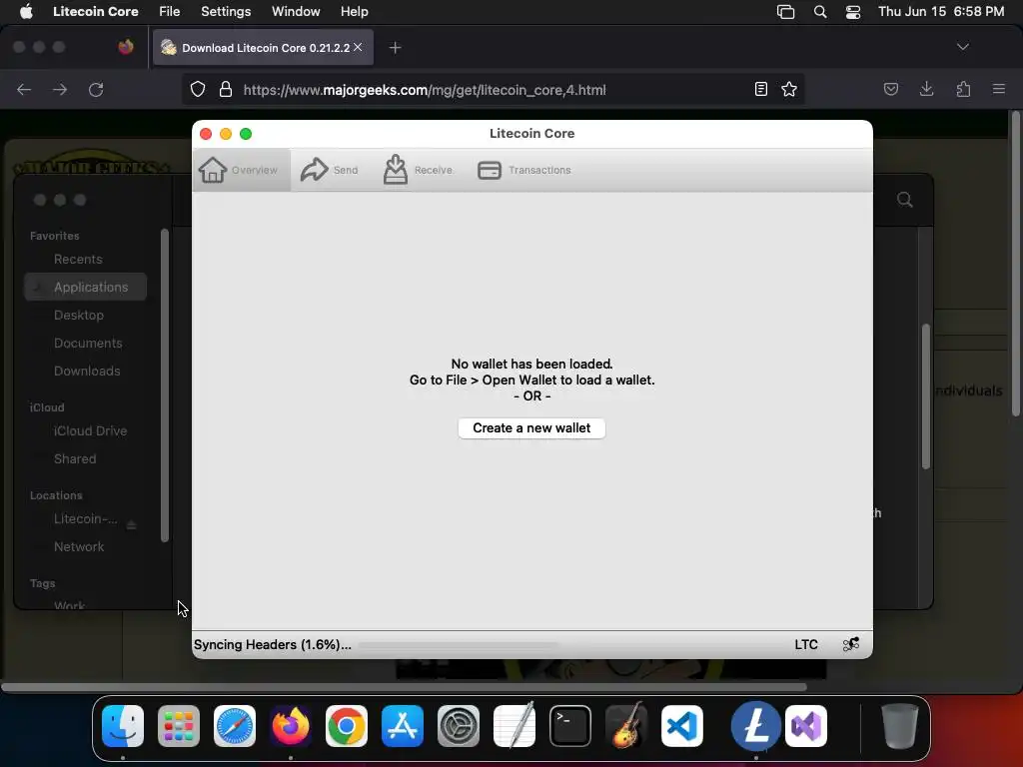The image size is (1023, 767).
Task: Click the Finder sidebar scrollbar
Action: (x=165, y=384)
